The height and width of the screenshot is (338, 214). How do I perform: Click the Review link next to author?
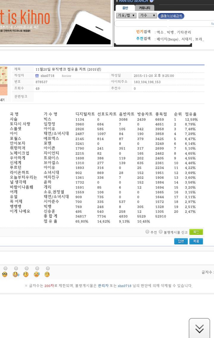[x=66, y=76]
